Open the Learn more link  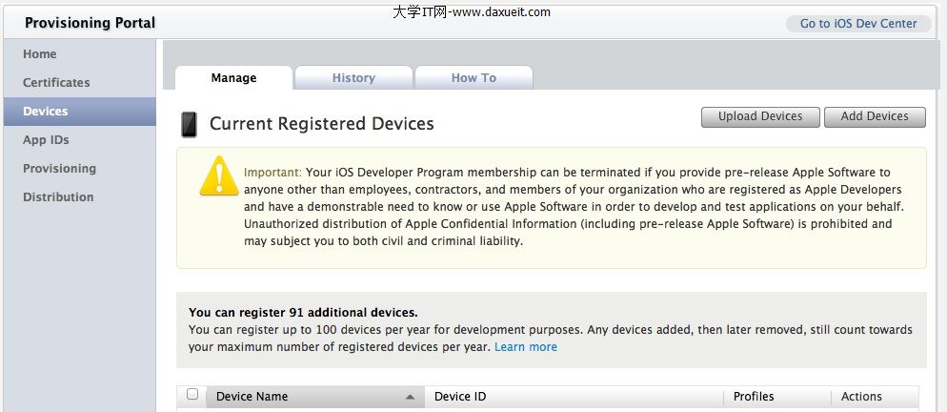526,347
